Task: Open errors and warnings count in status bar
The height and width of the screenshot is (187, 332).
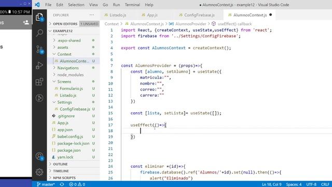Action: [77, 184]
